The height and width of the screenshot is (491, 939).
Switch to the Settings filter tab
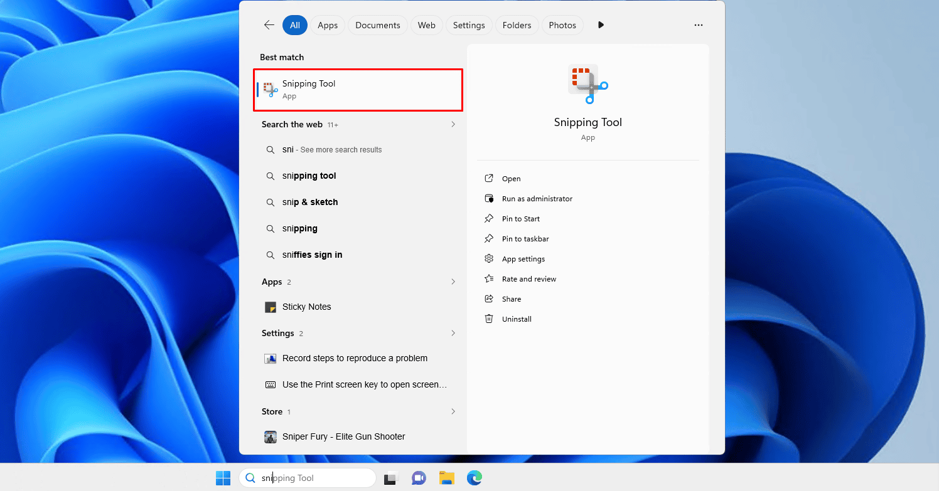click(469, 25)
